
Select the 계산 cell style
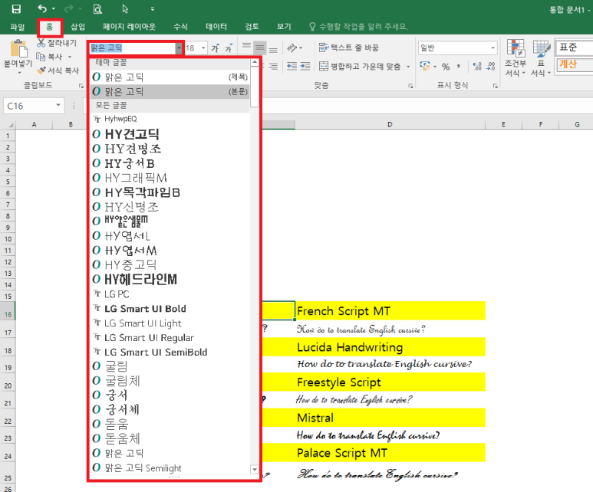click(574, 64)
